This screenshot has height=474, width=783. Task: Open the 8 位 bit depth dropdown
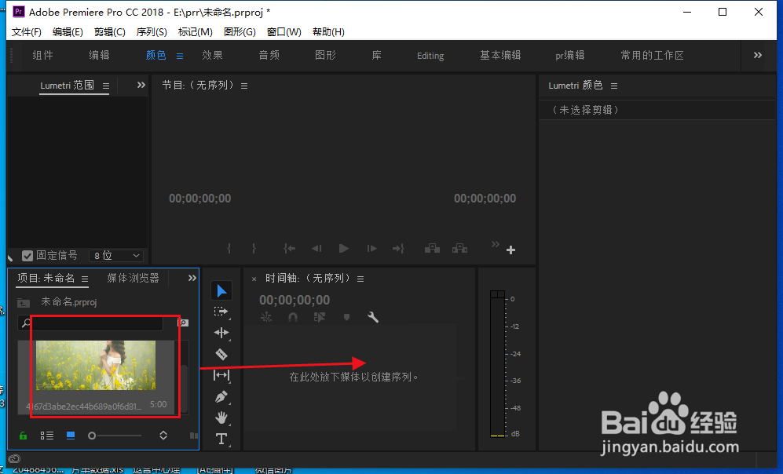[x=116, y=256]
